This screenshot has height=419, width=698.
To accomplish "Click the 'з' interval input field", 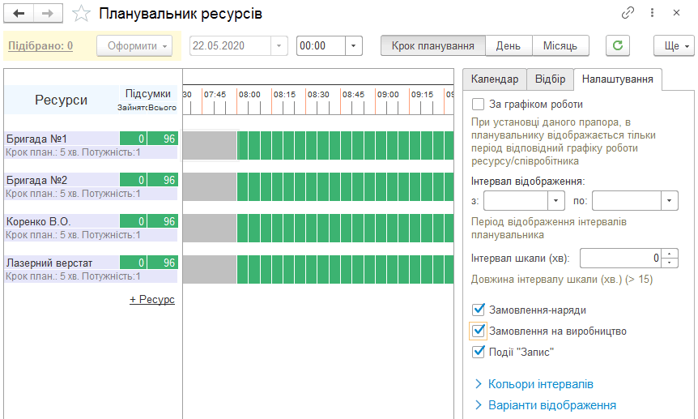I will pos(516,201).
